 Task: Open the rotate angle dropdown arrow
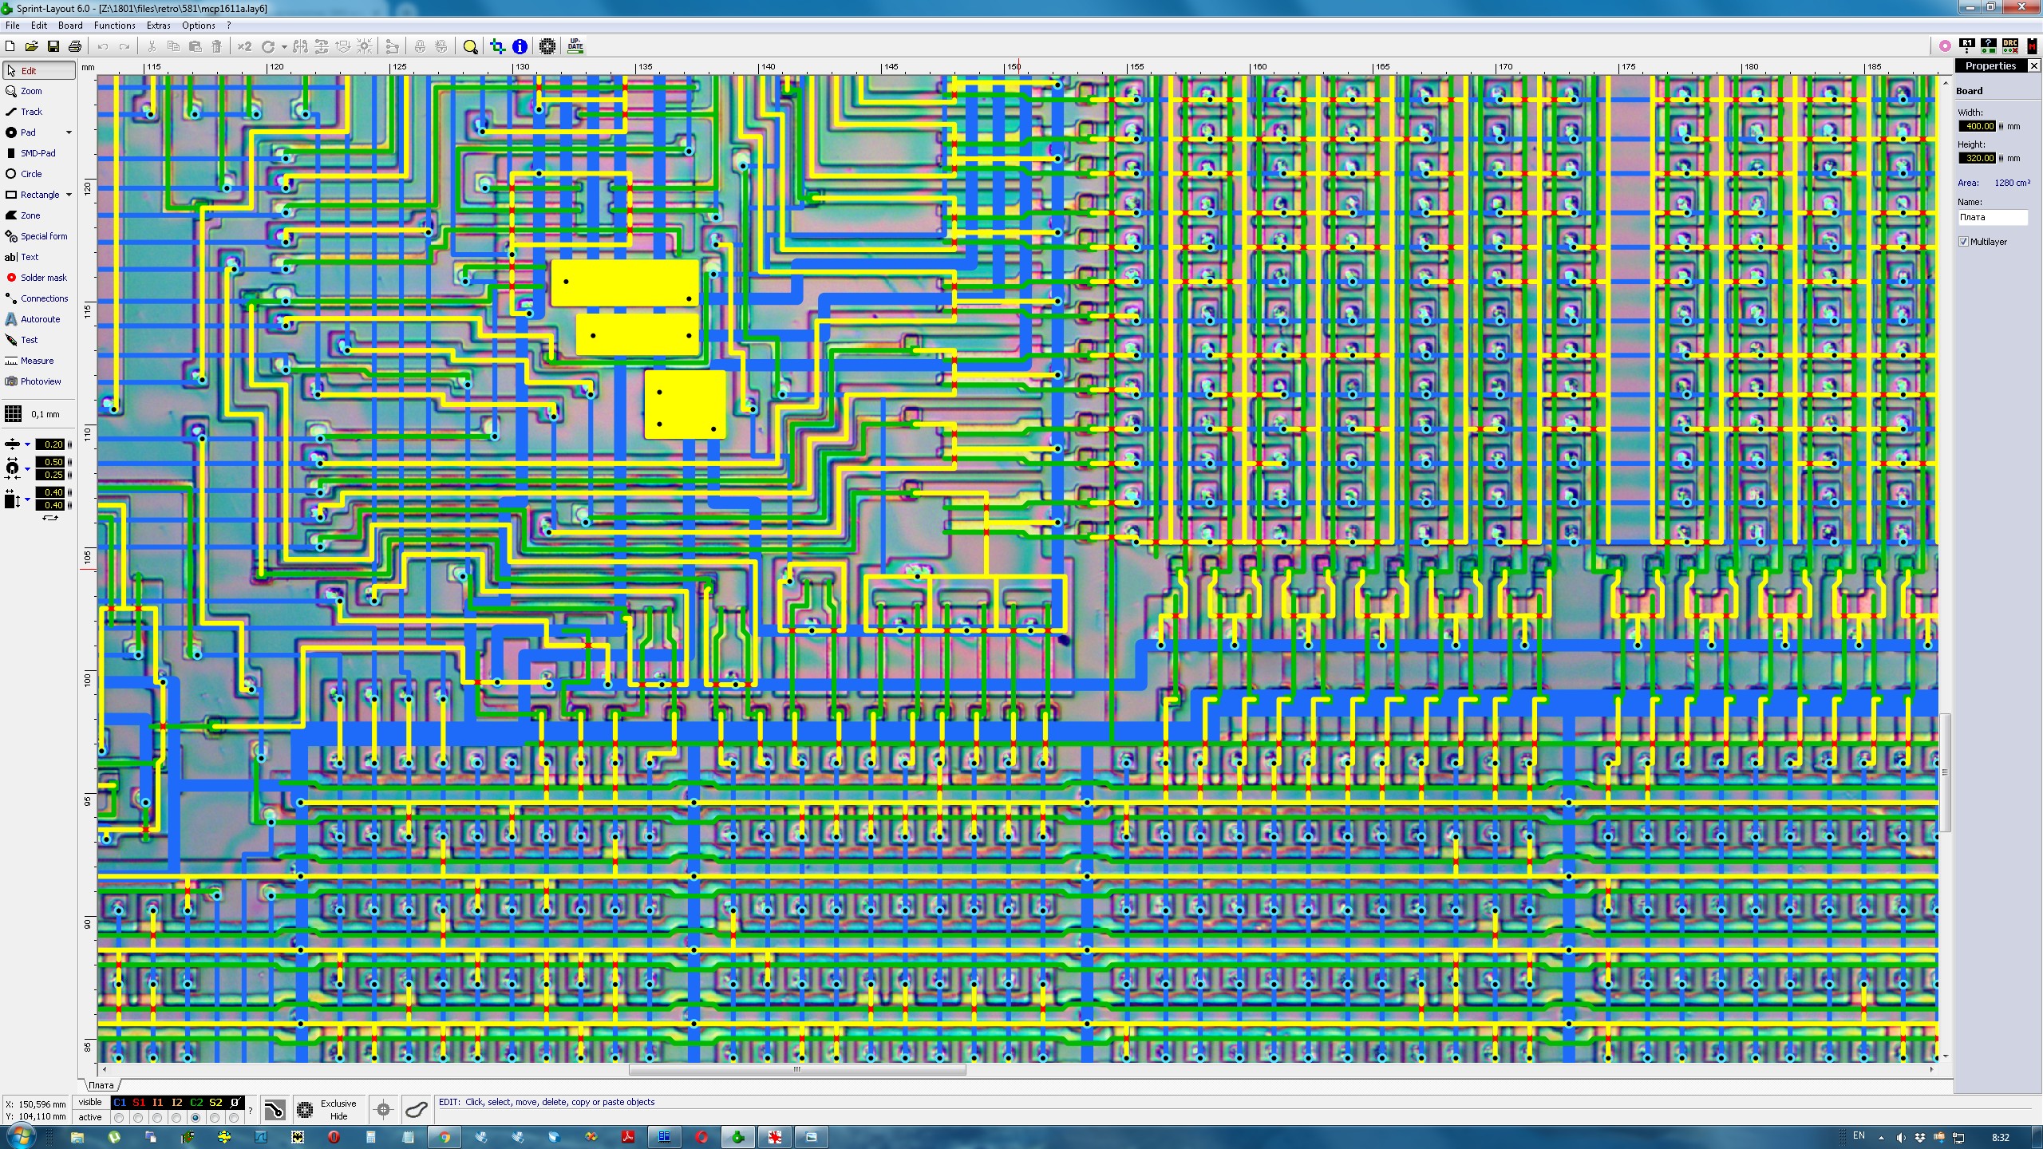(284, 47)
